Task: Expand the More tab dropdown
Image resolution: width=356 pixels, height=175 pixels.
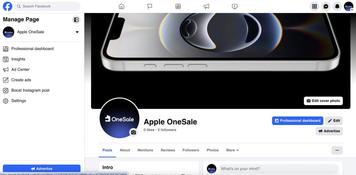Action: 232,150
